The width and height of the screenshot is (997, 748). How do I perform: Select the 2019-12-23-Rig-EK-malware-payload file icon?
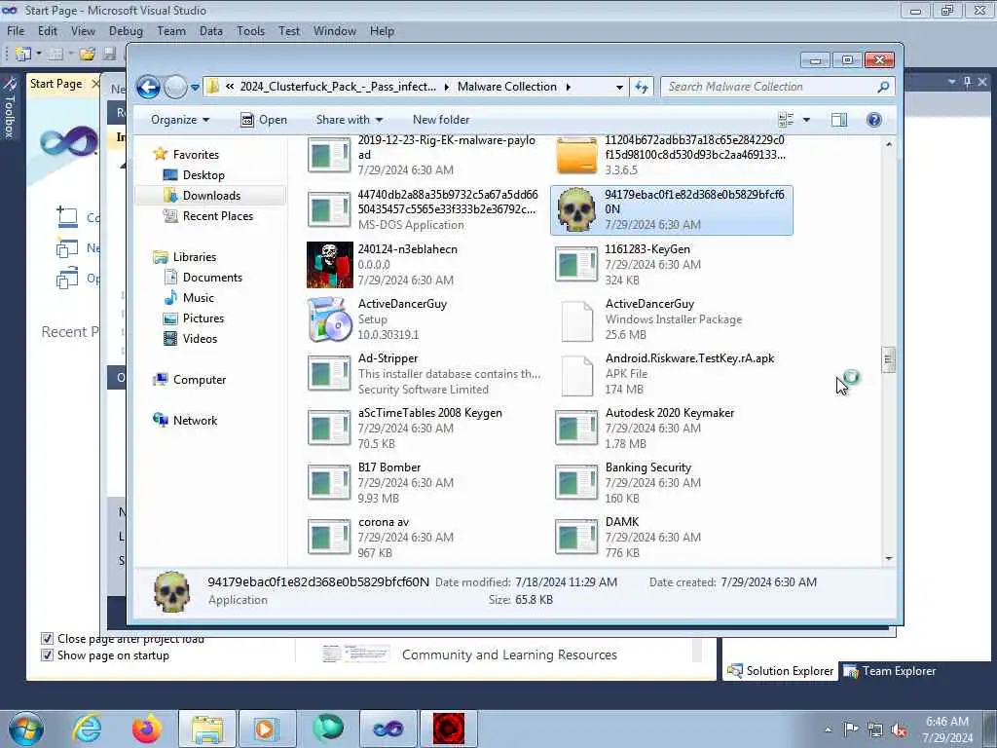329,155
